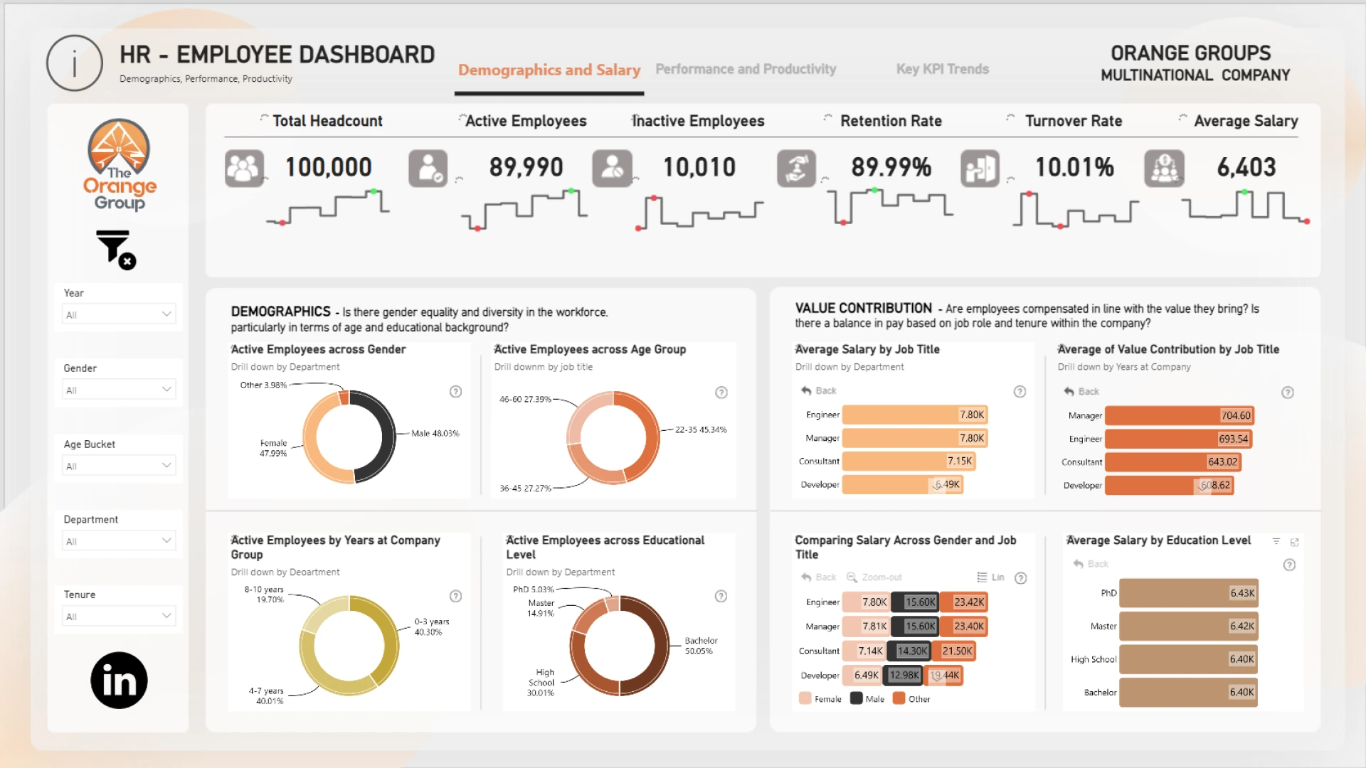Click the Total Headcount people icon
This screenshot has height=768, width=1366.
(x=244, y=169)
